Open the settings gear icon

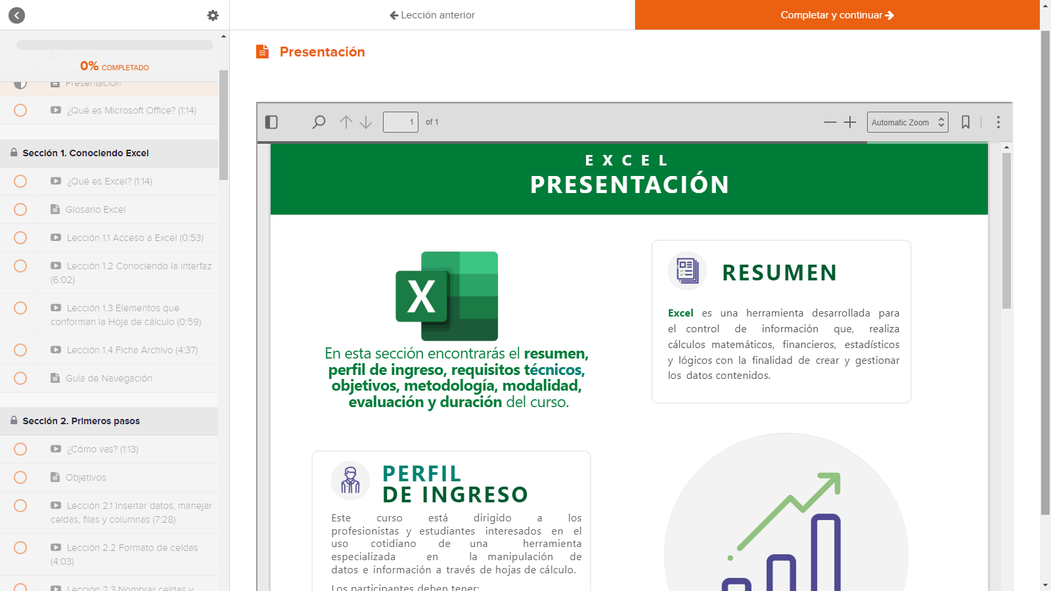(213, 15)
